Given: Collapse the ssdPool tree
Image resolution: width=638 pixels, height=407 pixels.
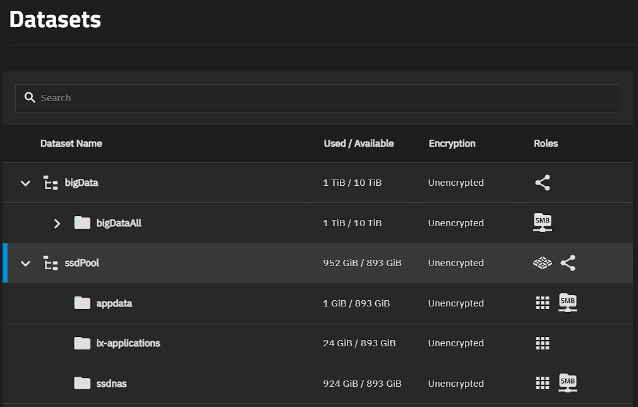Looking at the screenshot, I should [25, 264].
